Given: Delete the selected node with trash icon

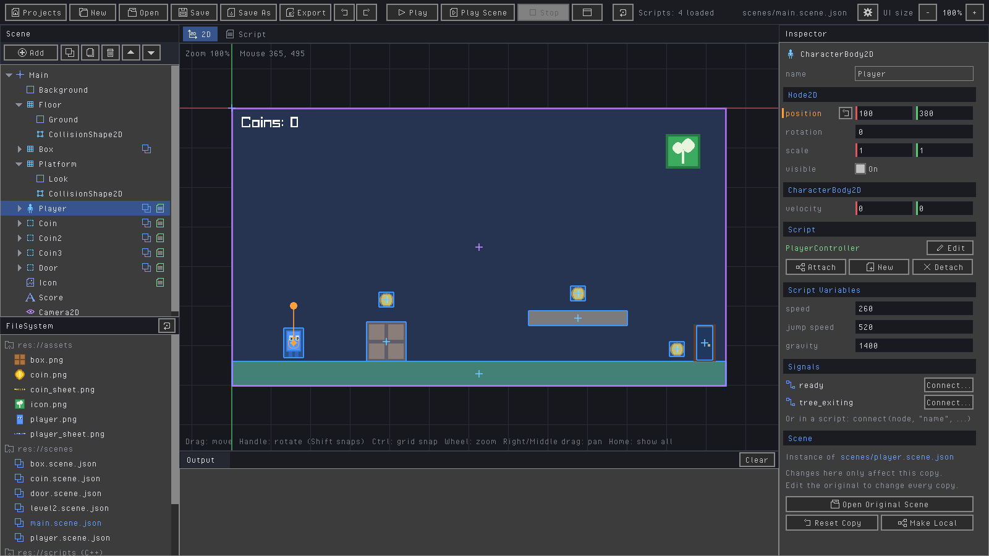Looking at the screenshot, I should [110, 53].
